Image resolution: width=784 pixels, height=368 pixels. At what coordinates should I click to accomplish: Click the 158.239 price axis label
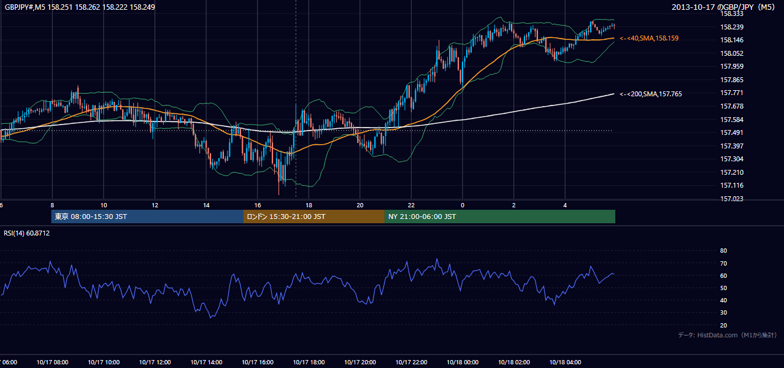(732, 27)
